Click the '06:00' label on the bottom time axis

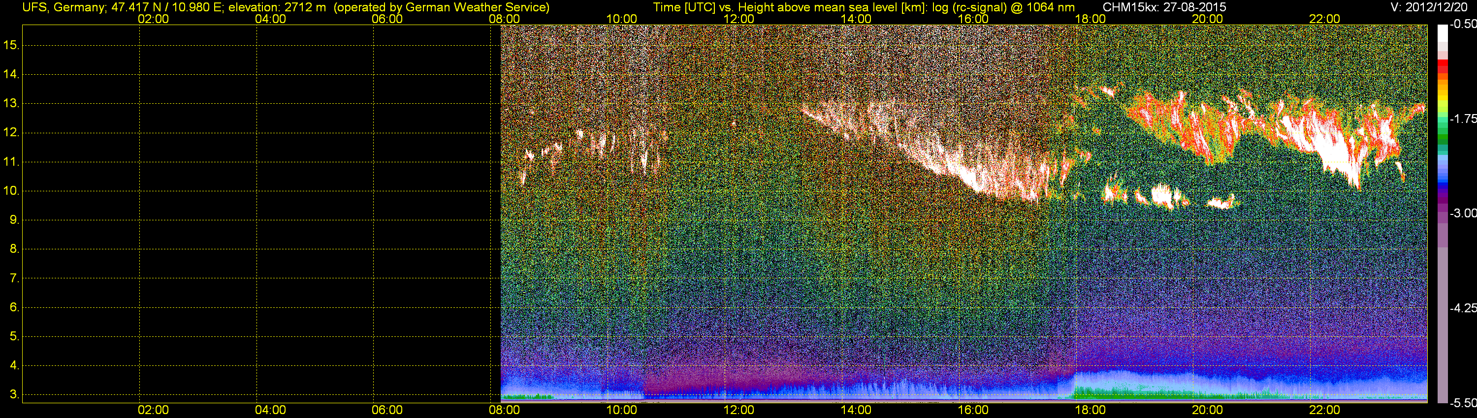click(x=387, y=410)
